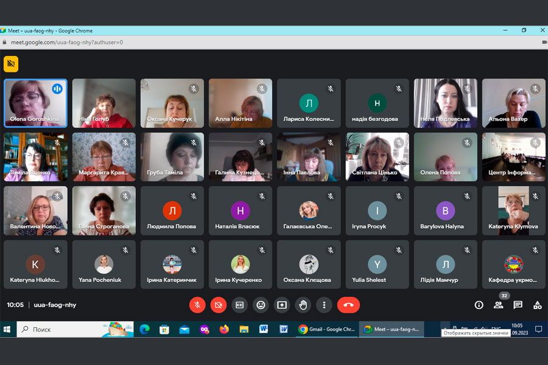Click Iryna Procyk's avatar tile
Screen dimensions: 548x365
(377, 210)
